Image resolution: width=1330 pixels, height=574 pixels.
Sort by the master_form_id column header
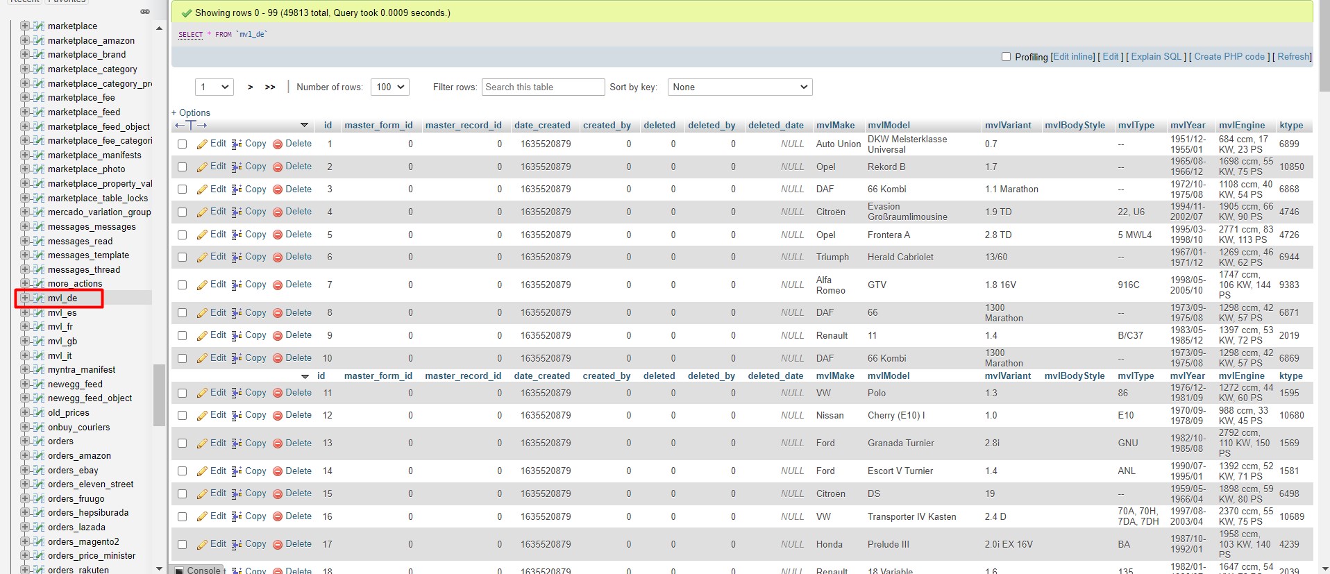(378, 126)
